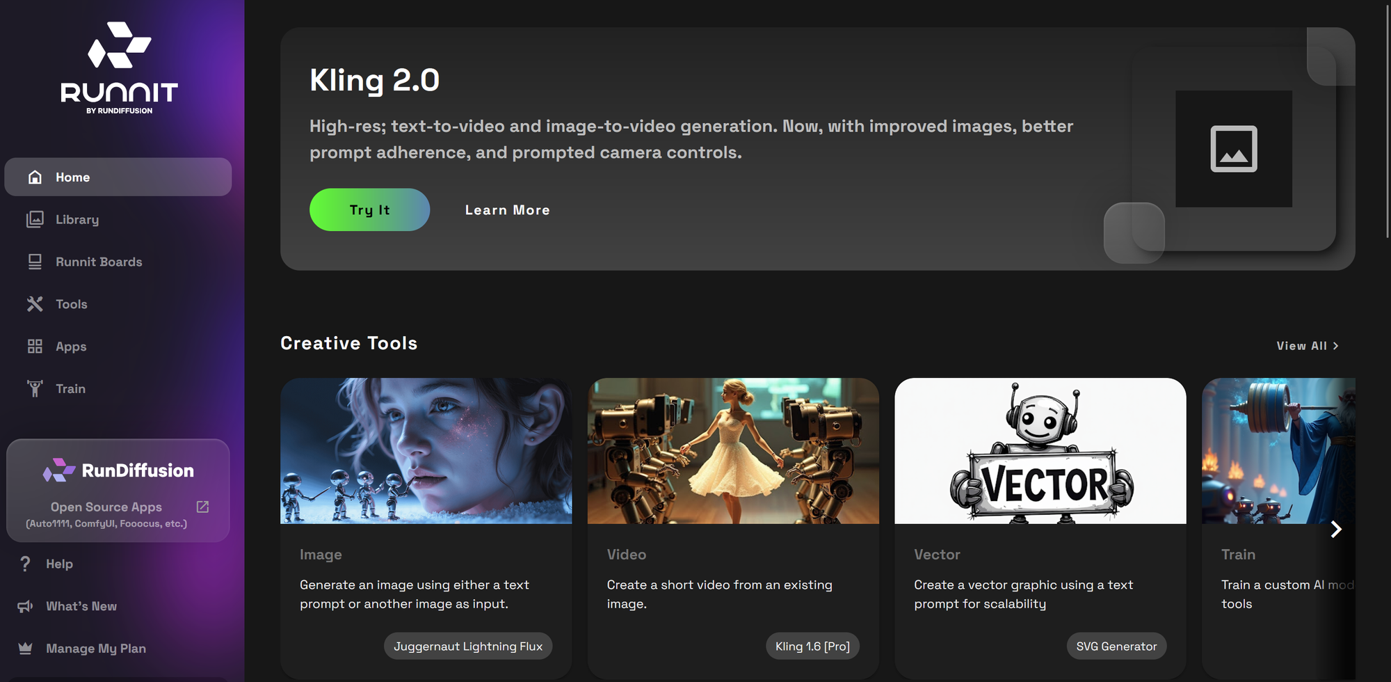Click the Train weightlifter icon
The height and width of the screenshot is (682, 1391).
click(x=35, y=388)
